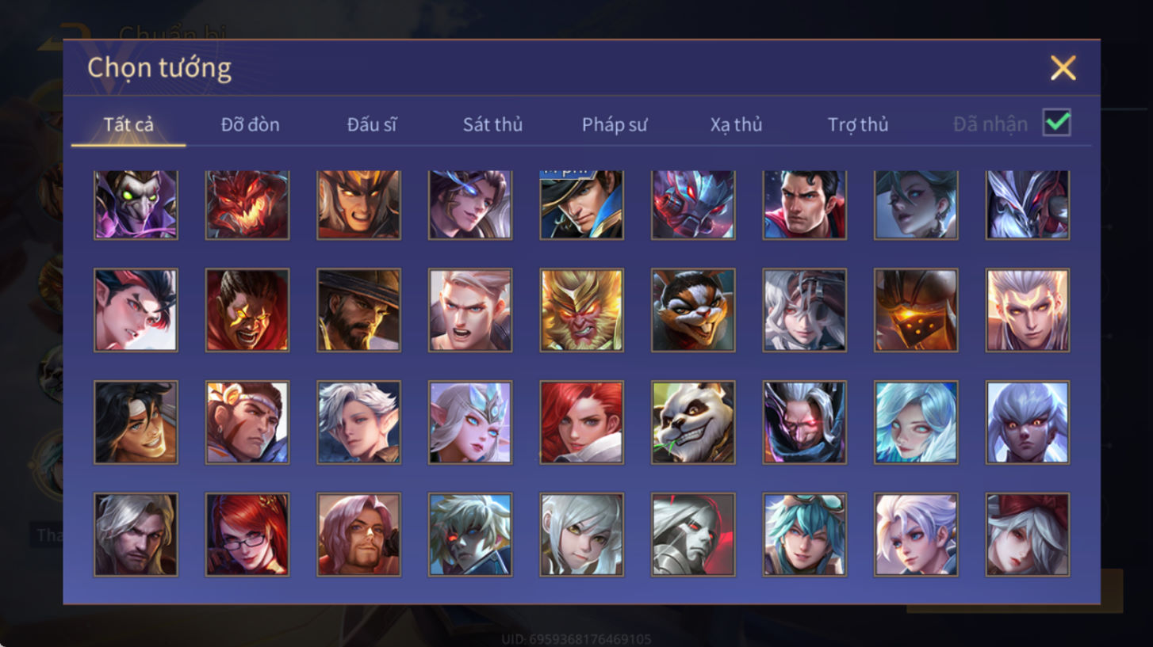The image size is (1153, 647).
Task: Open the Sát thủ tab
Action: [x=492, y=124]
